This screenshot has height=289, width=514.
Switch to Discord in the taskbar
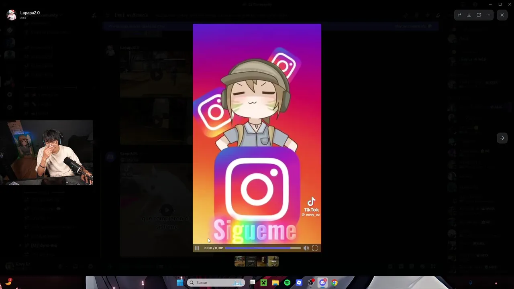(x=322, y=283)
